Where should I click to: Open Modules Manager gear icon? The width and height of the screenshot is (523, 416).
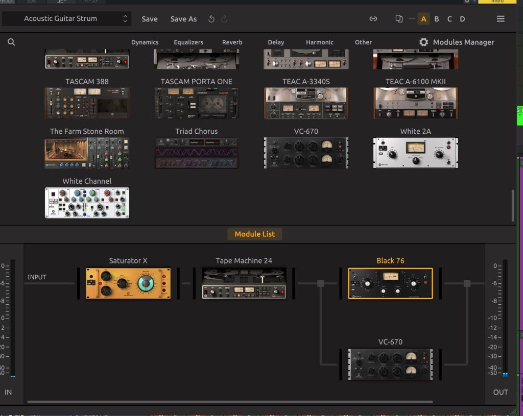[423, 42]
